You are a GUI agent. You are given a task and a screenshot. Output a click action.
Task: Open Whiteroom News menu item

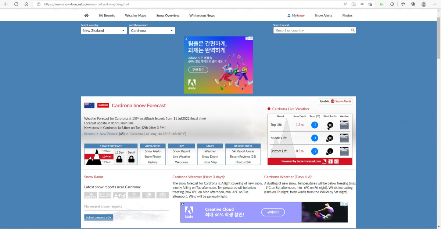pyautogui.click(x=202, y=15)
